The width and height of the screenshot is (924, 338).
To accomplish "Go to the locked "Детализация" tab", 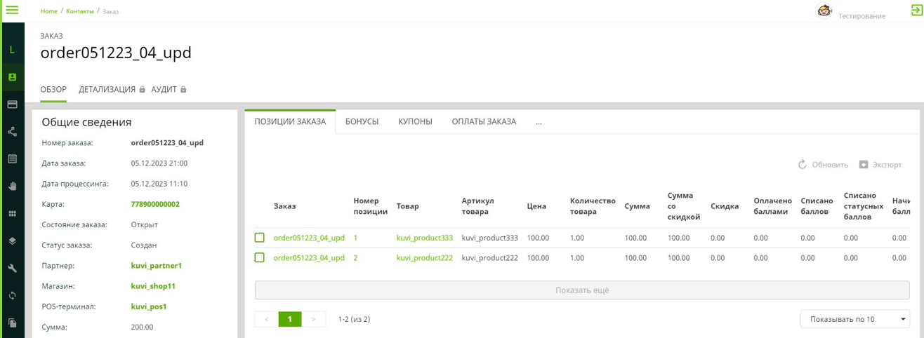I will coord(107,90).
